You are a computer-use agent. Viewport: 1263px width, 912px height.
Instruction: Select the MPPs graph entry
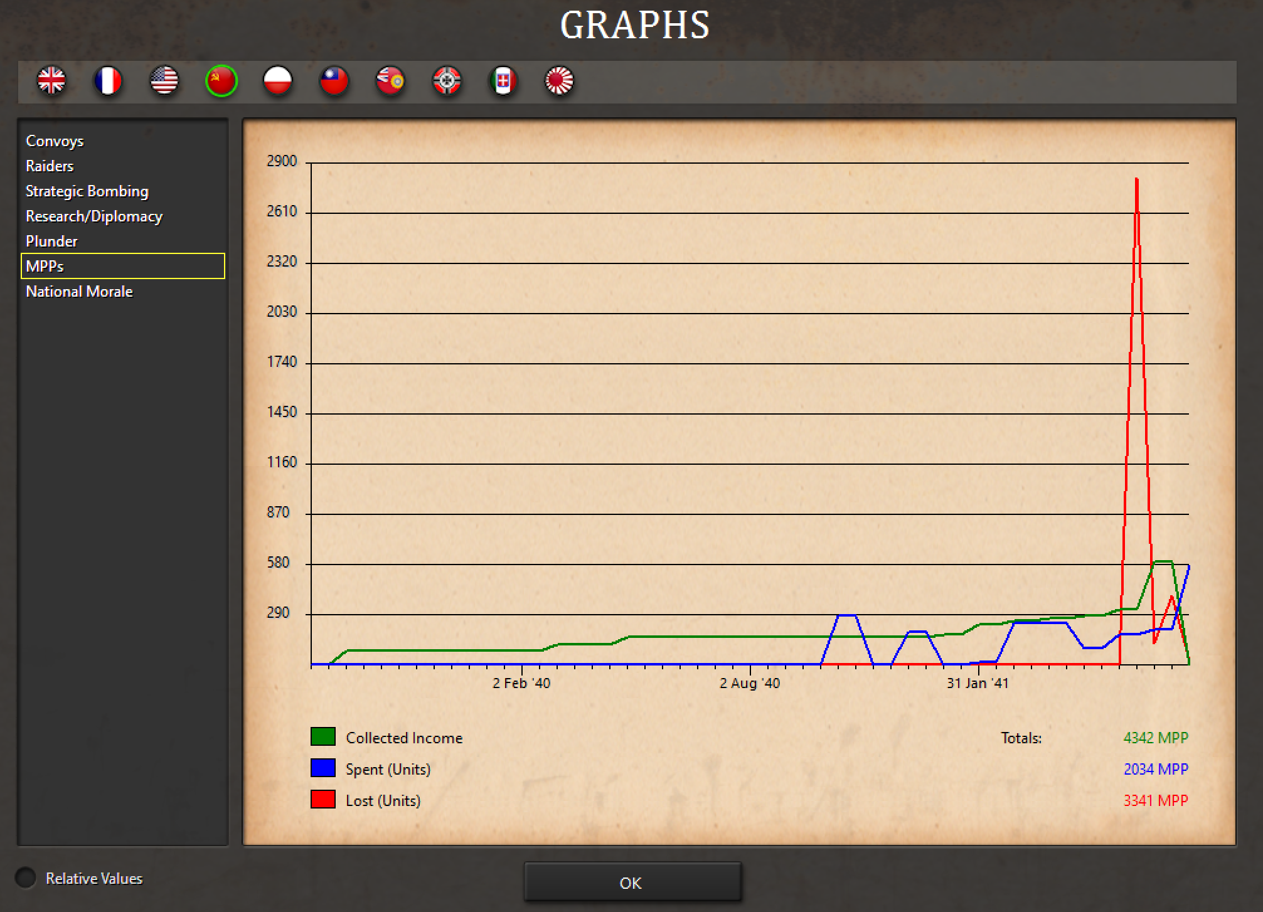tap(123, 266)
